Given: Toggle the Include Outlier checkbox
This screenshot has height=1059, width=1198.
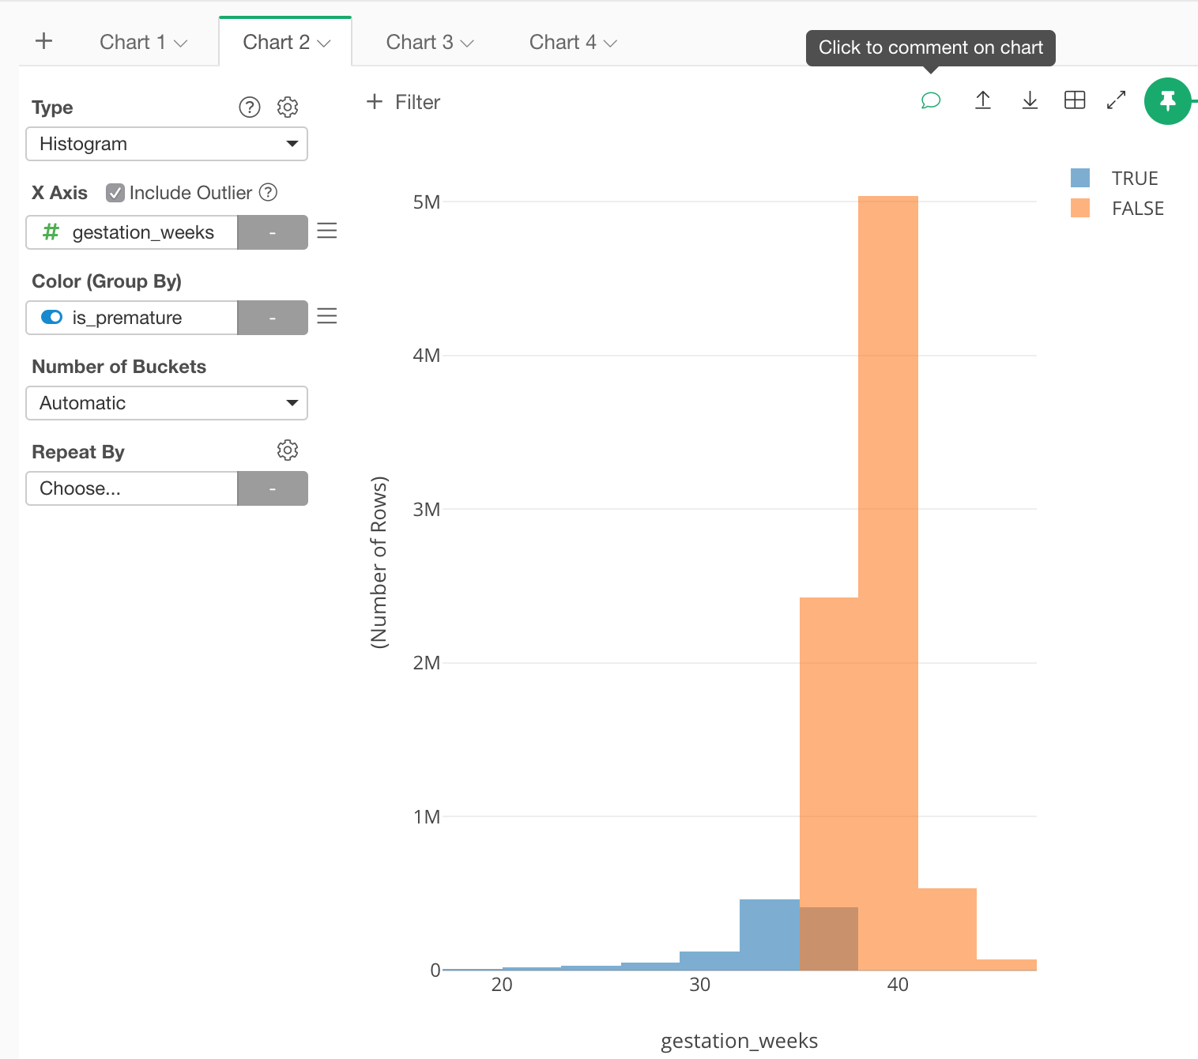Looking at the screenshot, I should click(x=115, y=192).
